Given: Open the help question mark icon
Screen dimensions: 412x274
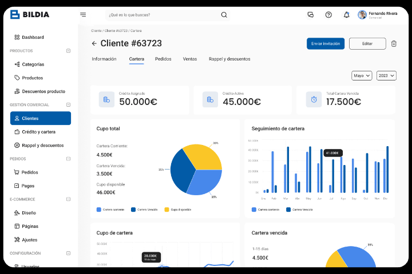Looking at the screenshot, I should 328,15.
